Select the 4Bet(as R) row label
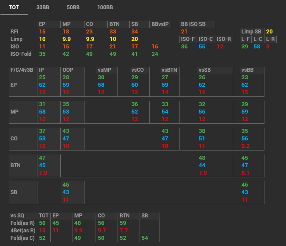The image size is (286, 246). click(x=23, y=230)
